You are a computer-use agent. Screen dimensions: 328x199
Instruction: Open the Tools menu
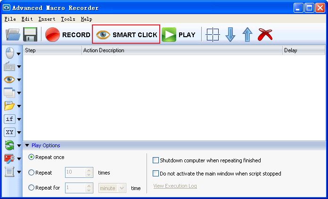68,19
